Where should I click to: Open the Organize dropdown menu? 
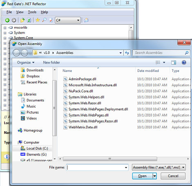pos(26,63)
